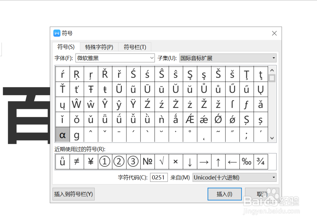
Task: Select the right arrow in recently used symbols
Action: pos(204,162)
